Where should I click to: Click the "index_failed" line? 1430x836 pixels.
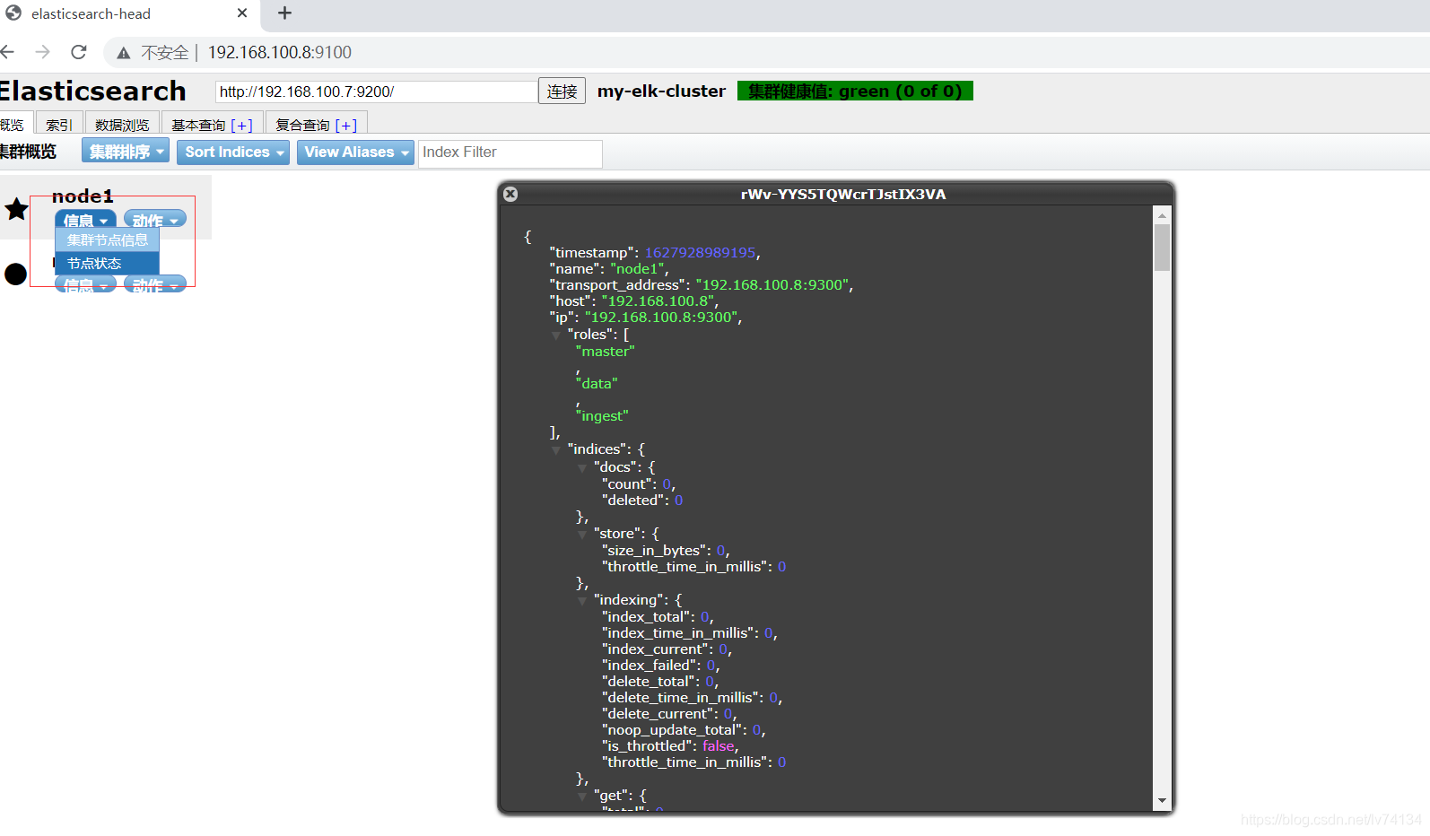(x=660, y=666)
